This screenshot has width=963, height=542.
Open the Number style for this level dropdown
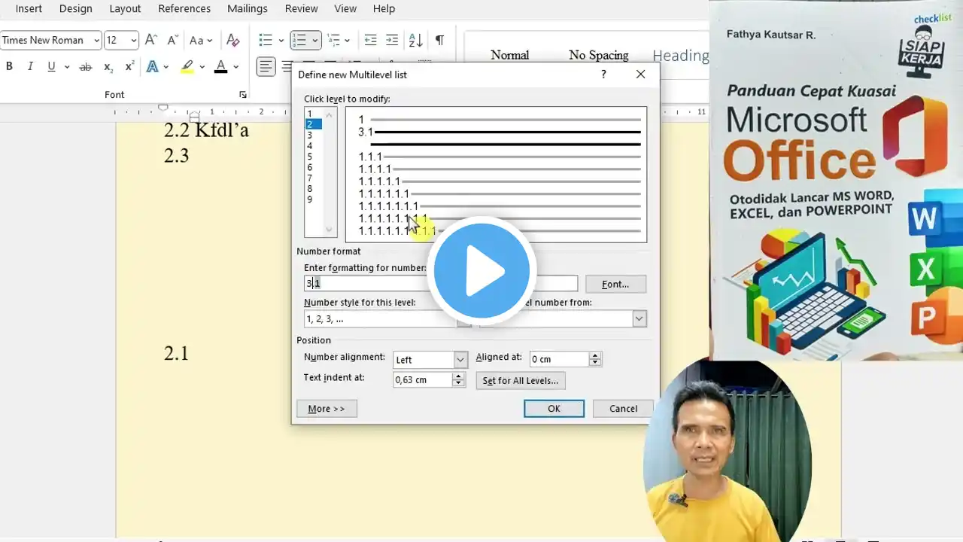[x=464, y=319]
